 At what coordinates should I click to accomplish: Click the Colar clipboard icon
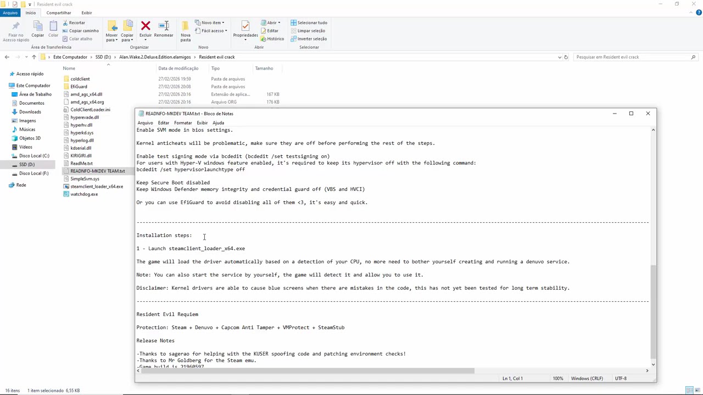pyautogui.click(x=53, y=26)
